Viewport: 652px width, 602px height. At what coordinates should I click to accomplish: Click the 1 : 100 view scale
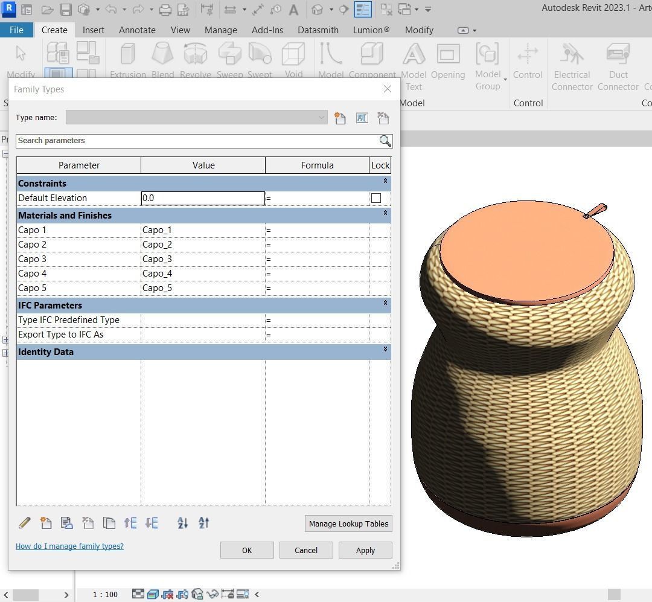pos(105,595)
